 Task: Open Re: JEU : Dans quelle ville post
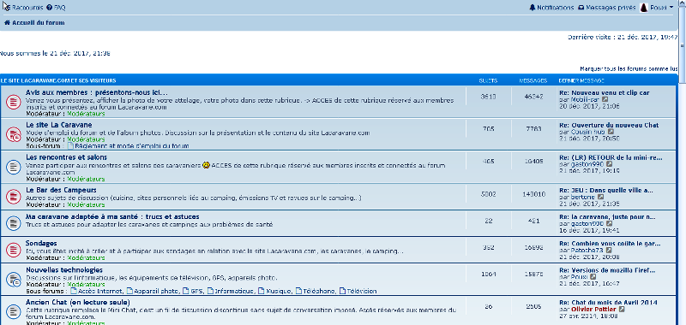606,190
